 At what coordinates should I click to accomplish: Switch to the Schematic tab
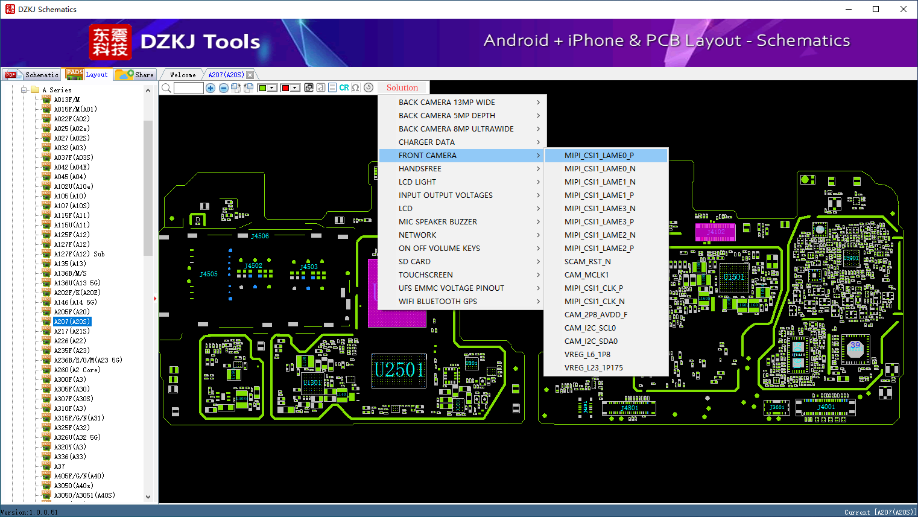click(x=31, y=75)
